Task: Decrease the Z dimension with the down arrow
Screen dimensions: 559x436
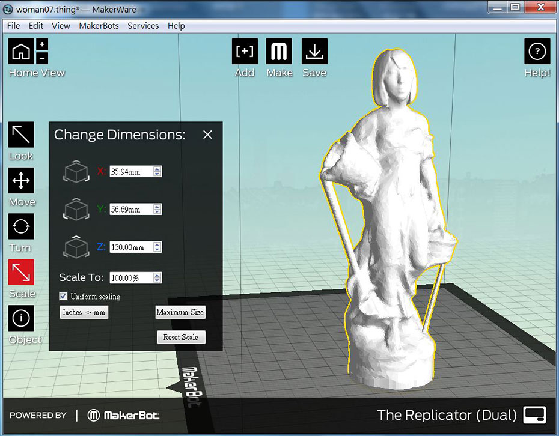Action: pyautogui.click(x=157, y=249)
